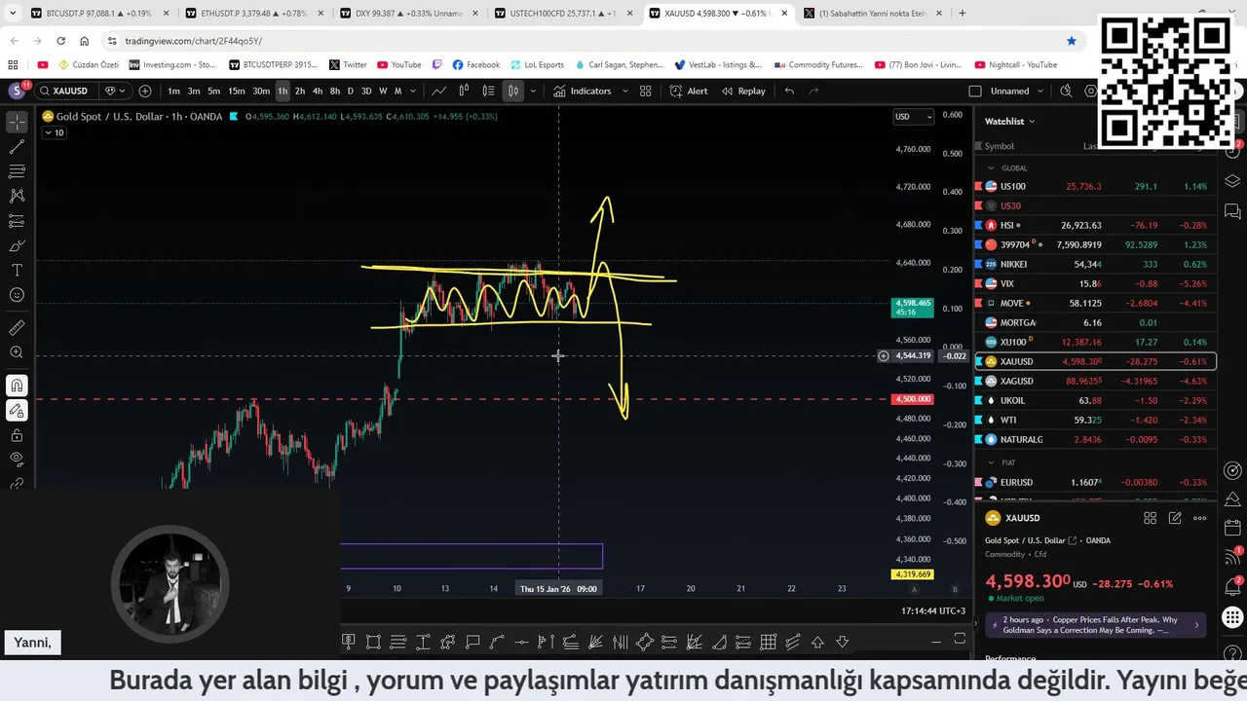Collapse the indicator legend showing 10
Viewport: 1247px width, 701px height.
pos(54,132)
